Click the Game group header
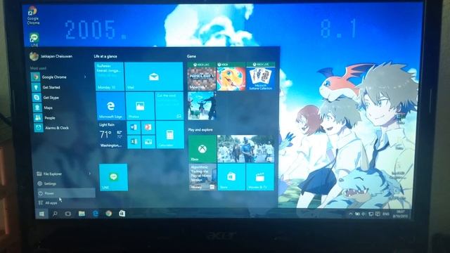The width and height of the screenshot is (450, 253). tap(191, 56)
